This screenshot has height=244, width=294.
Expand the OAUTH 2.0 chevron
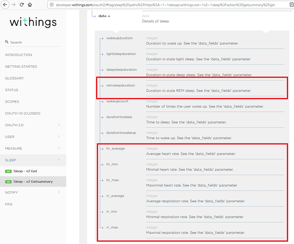point(59,125)
